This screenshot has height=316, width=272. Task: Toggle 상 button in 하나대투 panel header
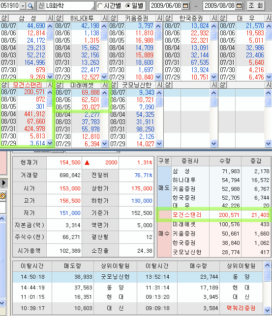tap(59, 18)
